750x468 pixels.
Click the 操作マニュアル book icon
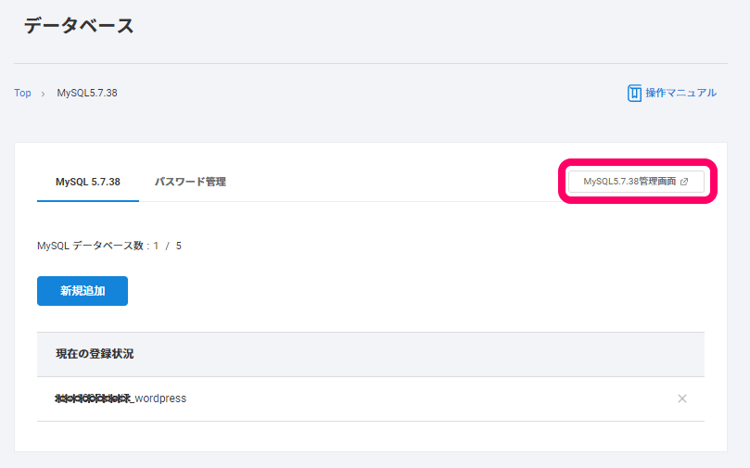634,93
